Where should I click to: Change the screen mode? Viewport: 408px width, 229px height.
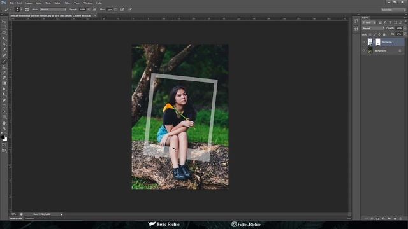pyautogui.click(x=4, y=150)
